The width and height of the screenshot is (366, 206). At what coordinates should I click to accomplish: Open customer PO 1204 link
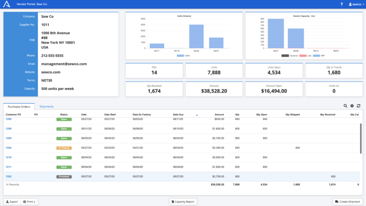(9, 148)
